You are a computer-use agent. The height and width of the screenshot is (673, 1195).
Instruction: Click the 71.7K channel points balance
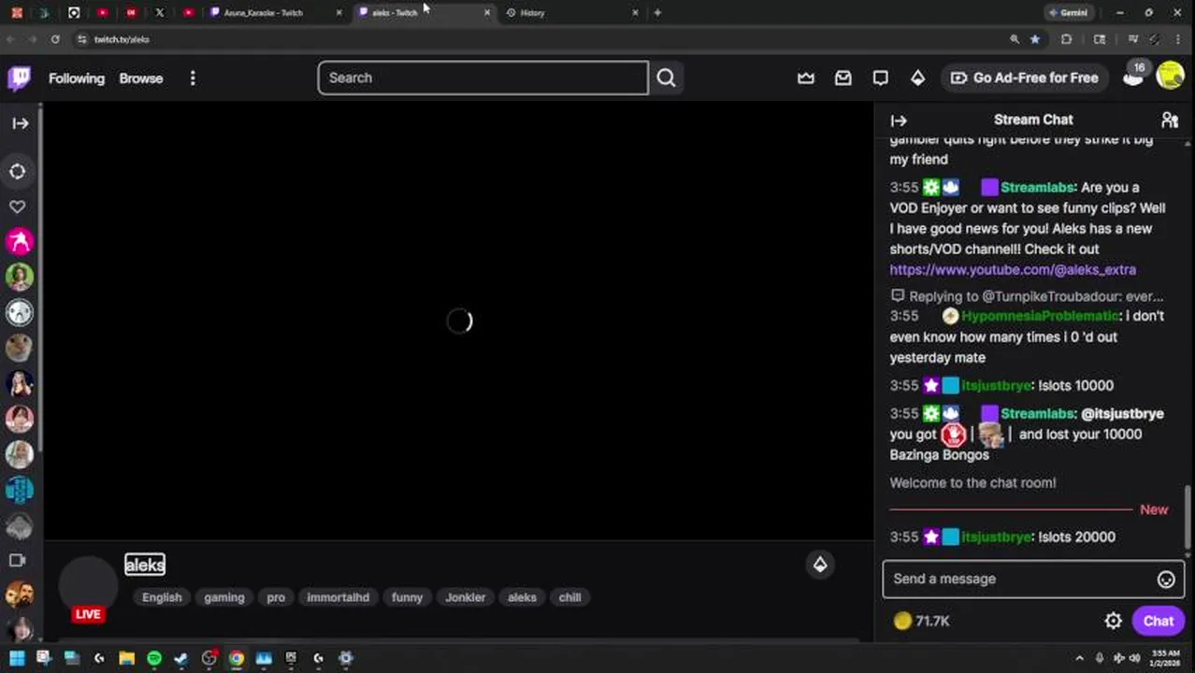(922, 621)
